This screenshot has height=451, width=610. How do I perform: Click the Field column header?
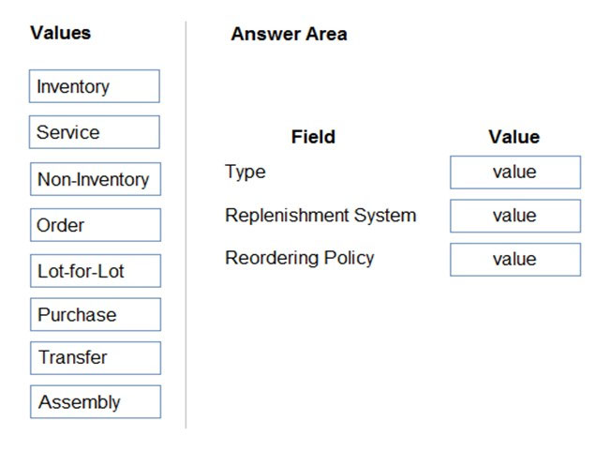(x=313, y=137)
